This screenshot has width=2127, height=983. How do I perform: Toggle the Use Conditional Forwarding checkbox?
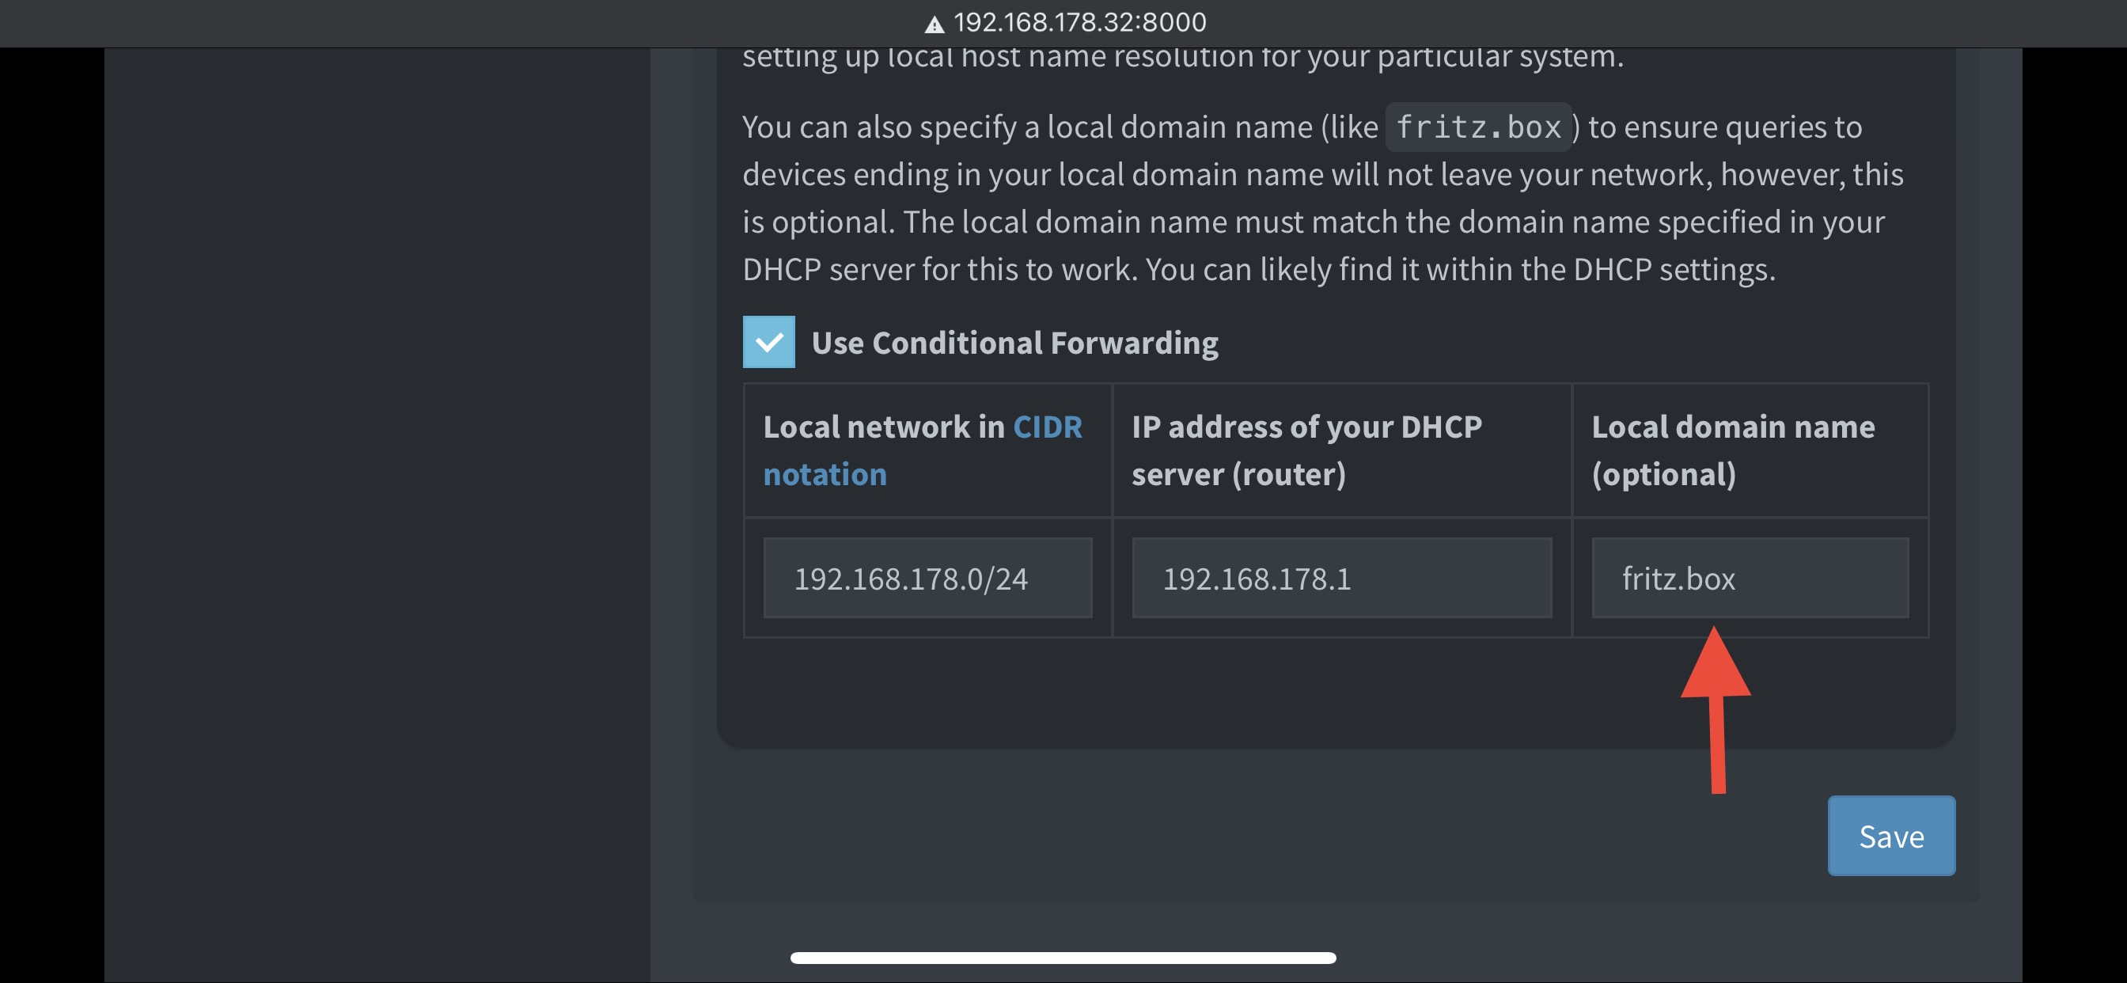tap(768, 342)
